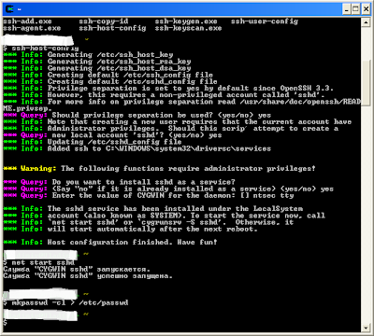This screenshot has width=374, height=336.
Task: Click the 'mkpasswd -cl > /etc/passwd' command
Action: [65, 302]
